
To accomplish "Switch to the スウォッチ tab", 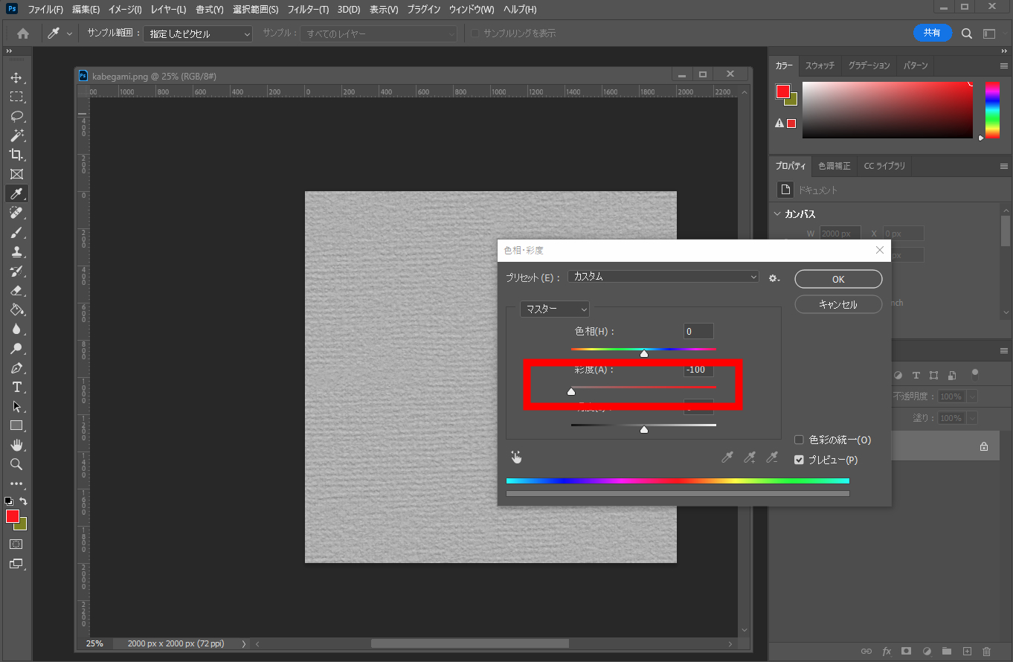I will pos(820,65).
